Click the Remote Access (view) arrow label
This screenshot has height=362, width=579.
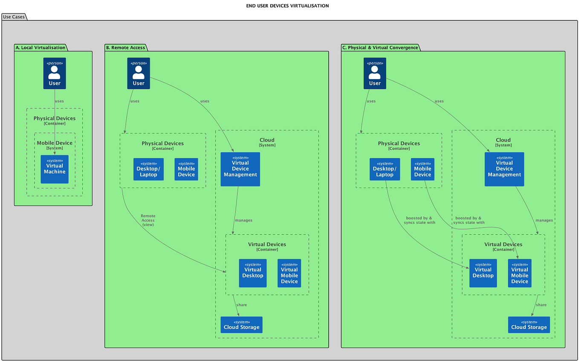(148, 220)
